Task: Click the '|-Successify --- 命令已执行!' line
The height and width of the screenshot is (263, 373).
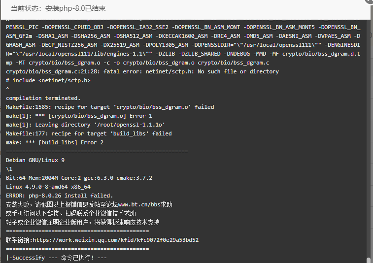Action: click(57, 258)
